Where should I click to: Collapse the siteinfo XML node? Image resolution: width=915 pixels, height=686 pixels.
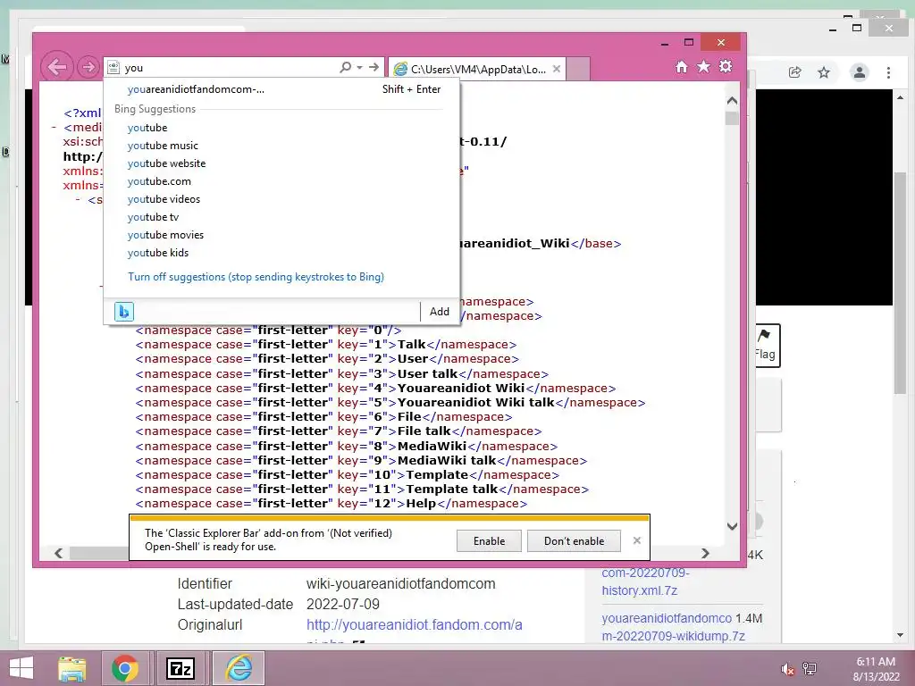click(78, 200)
